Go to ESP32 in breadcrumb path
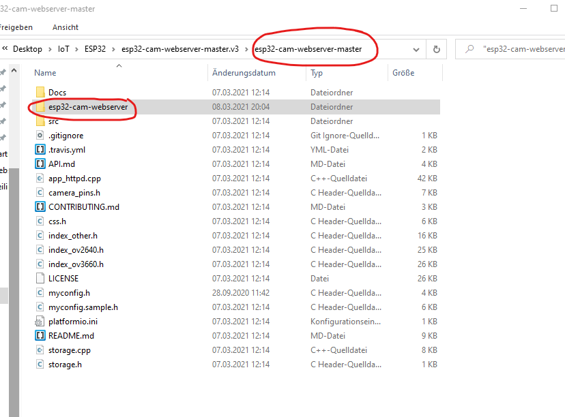The height and width of the screenshot is (417, 565). (95, 49)
